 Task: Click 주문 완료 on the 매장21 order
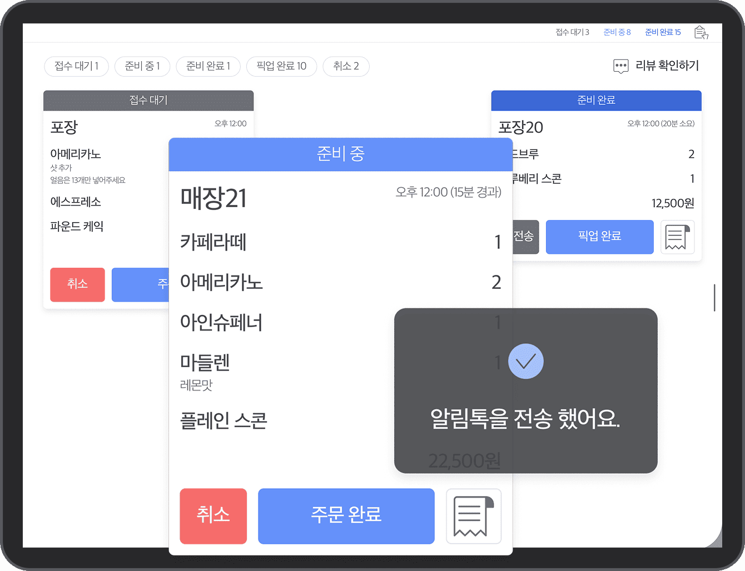click(x=346, y=516)
